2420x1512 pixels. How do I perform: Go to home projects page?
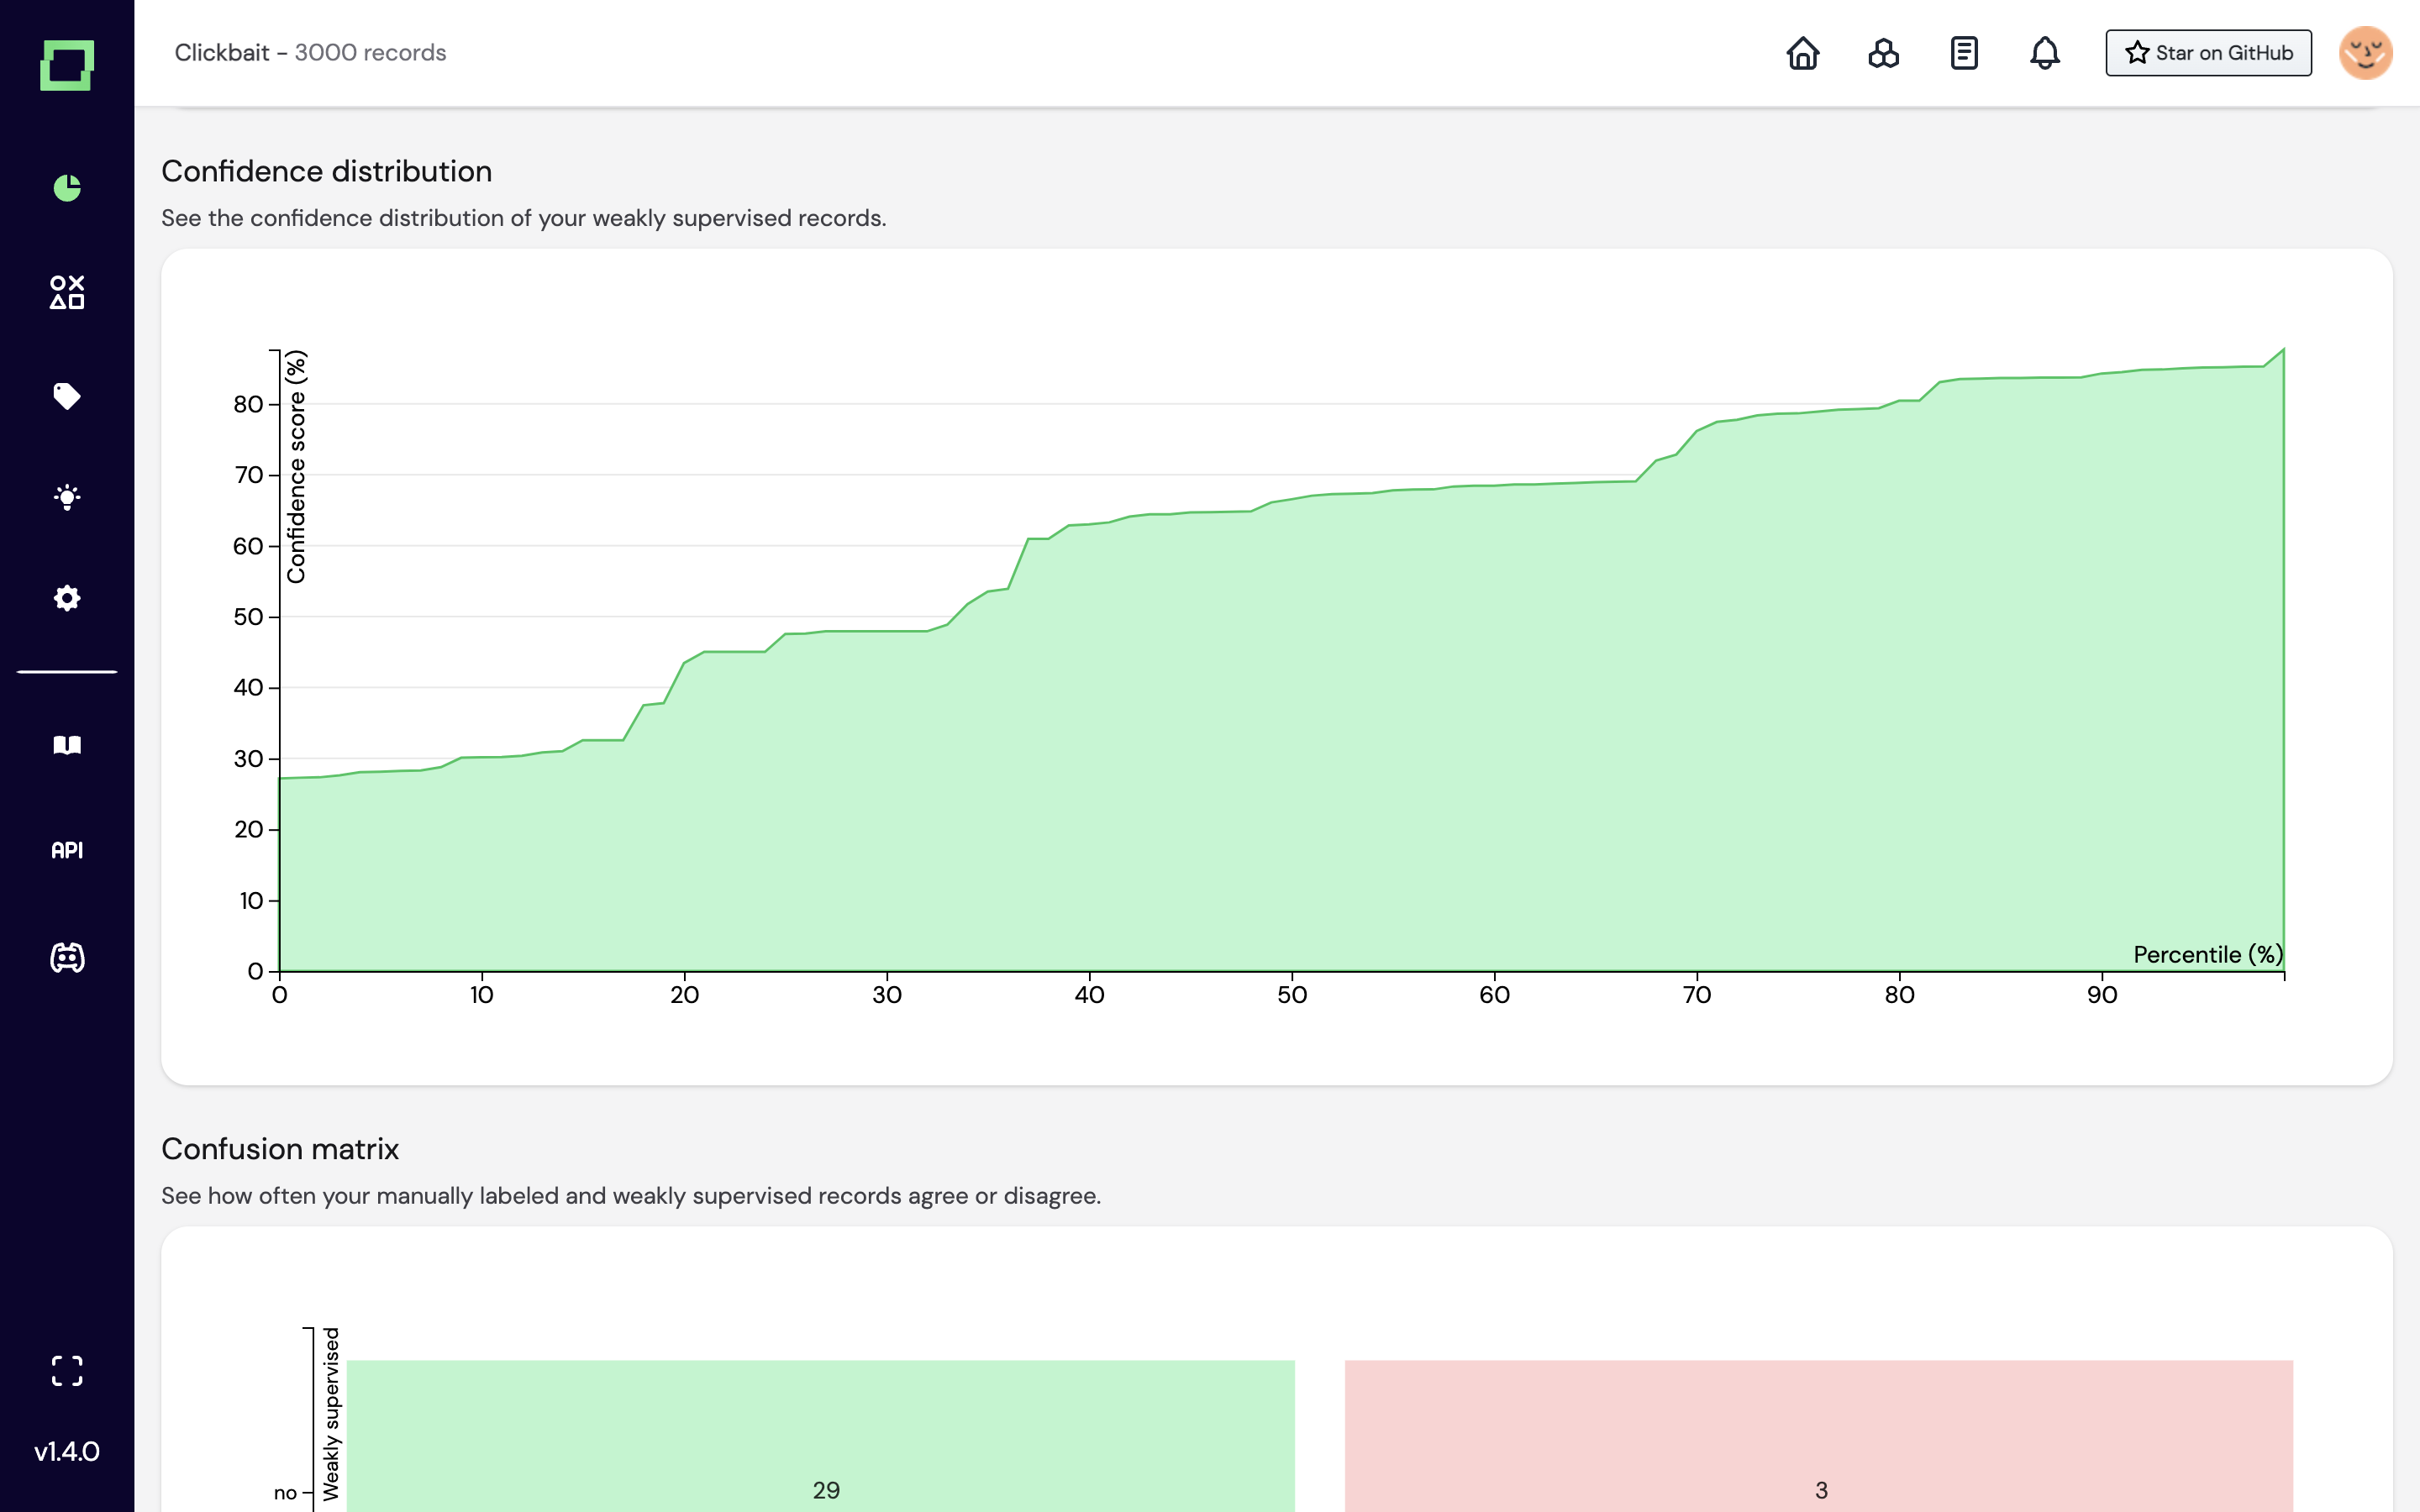tap(1803, 53)
